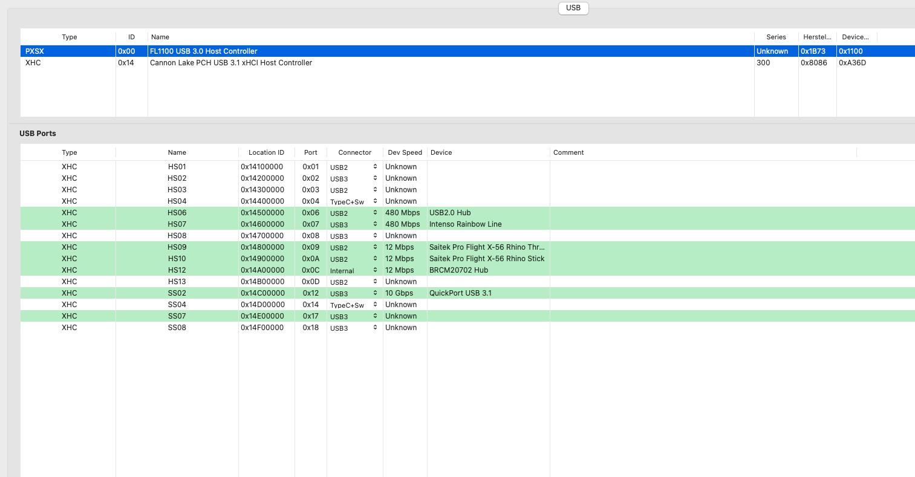Open the SS02 USB3 connector dropdown

coord(354,293)
